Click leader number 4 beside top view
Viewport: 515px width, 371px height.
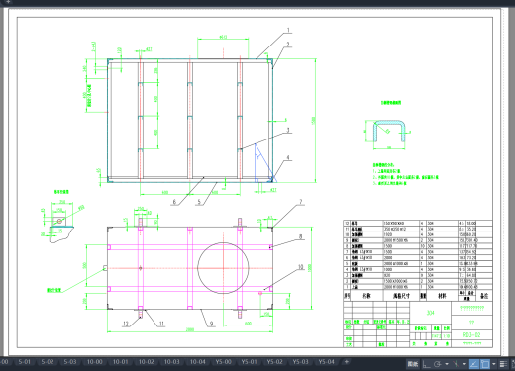(288, 157)
